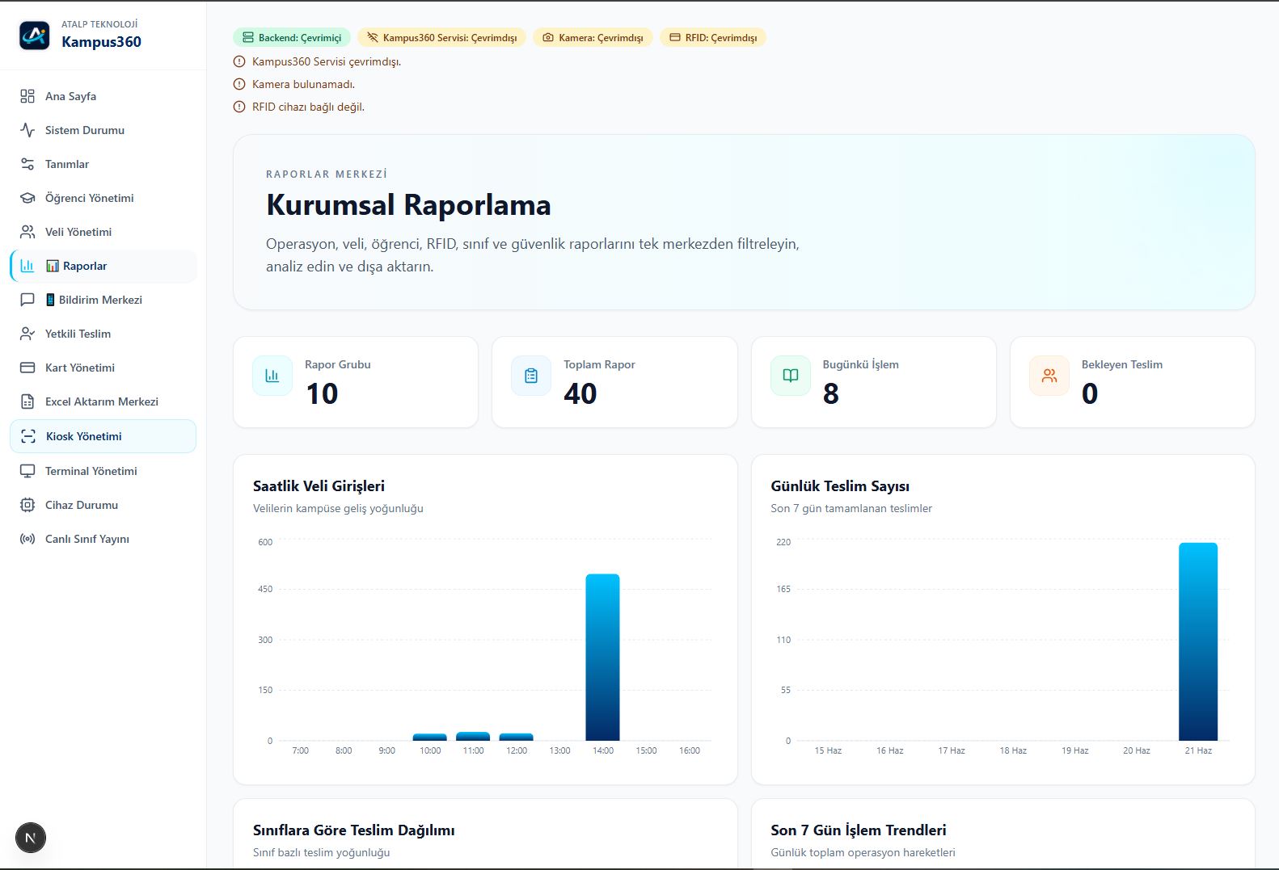Click the Bugünkü İşlem book icon
The width and height of the screenshot is (1279, 870).
tap(791, 376)
